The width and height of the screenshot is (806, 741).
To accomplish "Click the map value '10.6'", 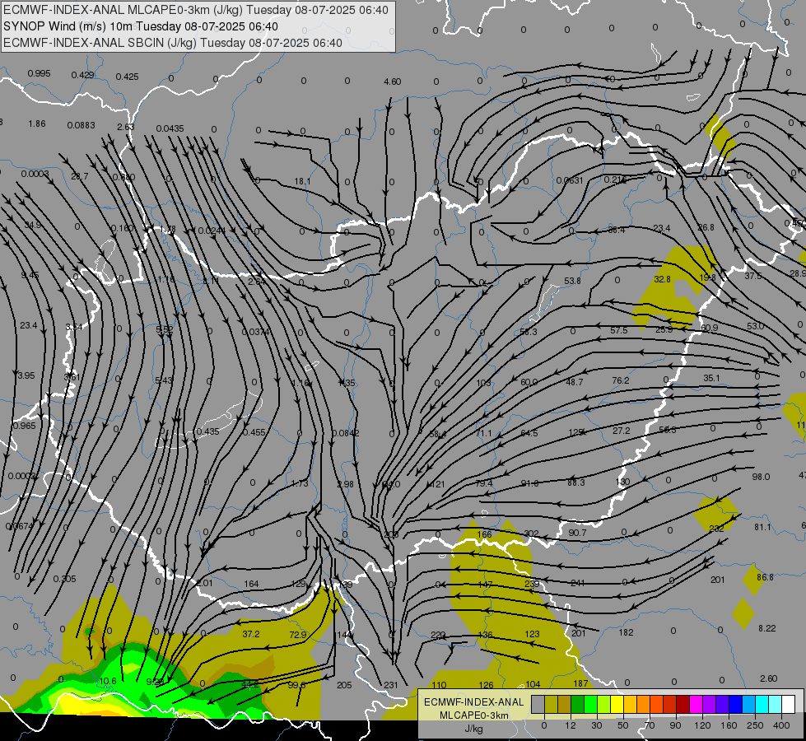I will pyautogui.click(x=107, y=681).
